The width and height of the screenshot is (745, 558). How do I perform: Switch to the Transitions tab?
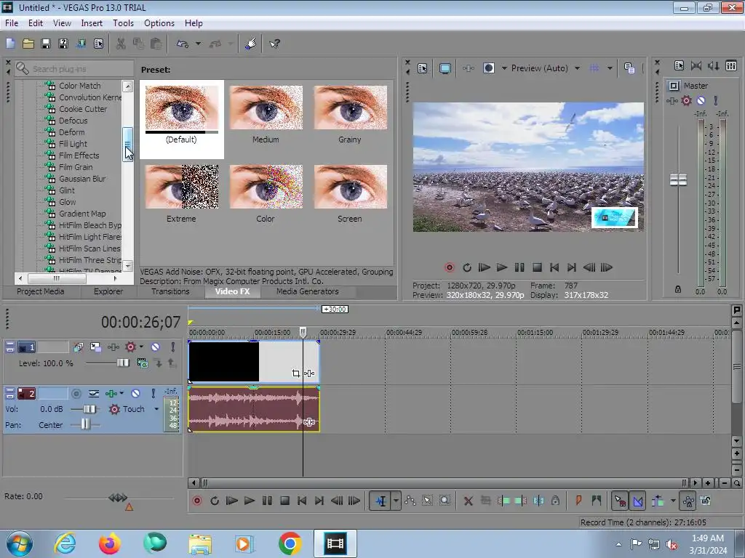pos(170,291)
